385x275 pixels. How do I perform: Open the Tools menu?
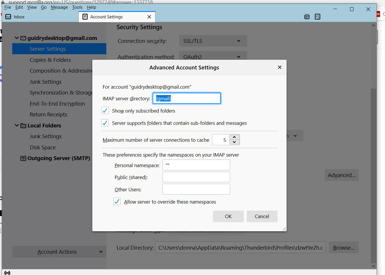point(77,7)
